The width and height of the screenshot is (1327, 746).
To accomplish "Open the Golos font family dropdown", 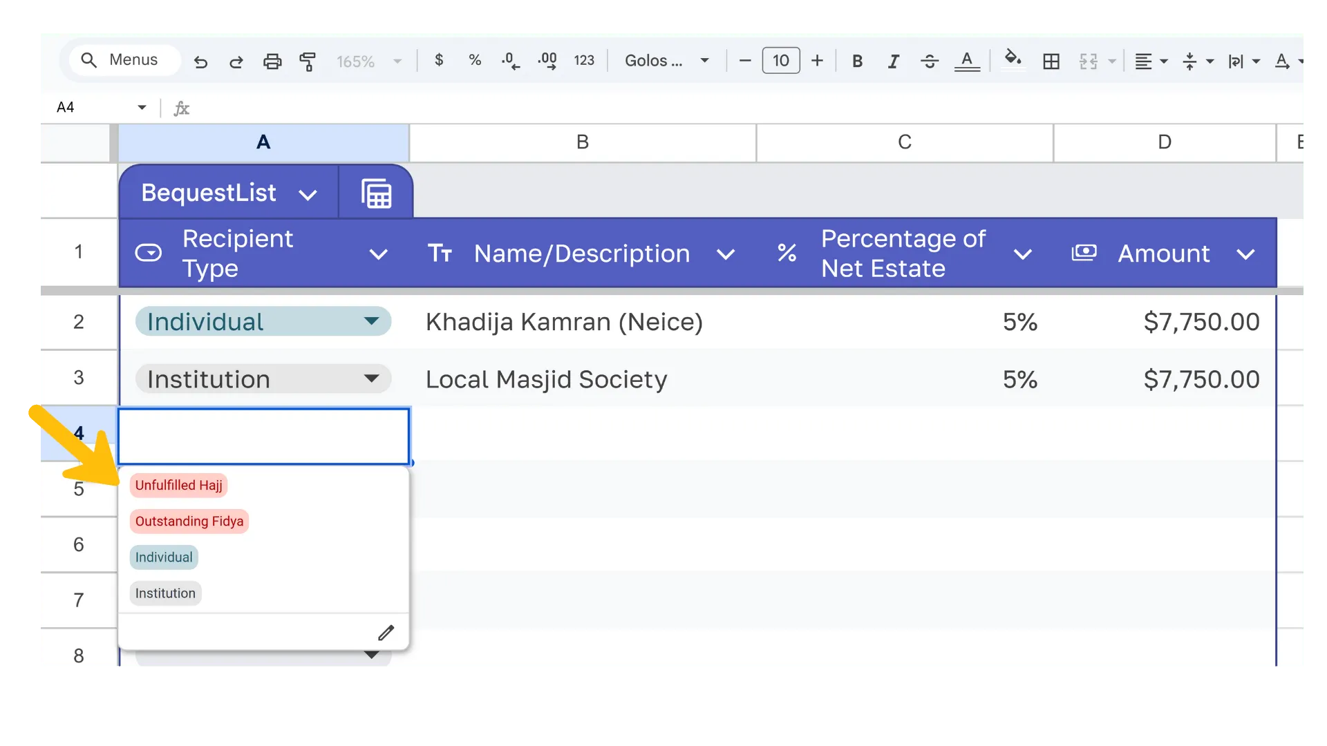I will tap(666, 61).
